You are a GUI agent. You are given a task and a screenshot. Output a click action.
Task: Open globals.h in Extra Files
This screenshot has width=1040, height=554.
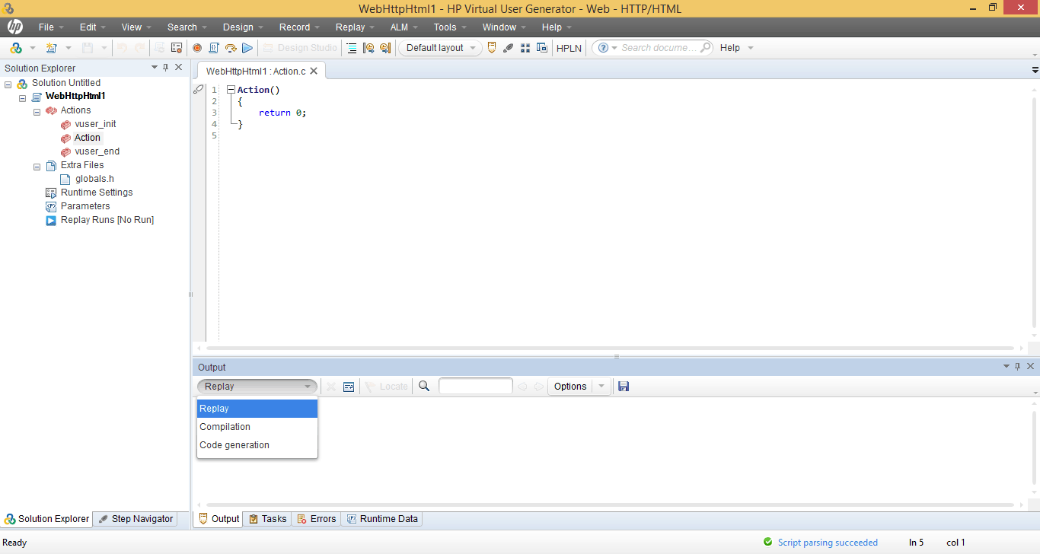(94, 179)
